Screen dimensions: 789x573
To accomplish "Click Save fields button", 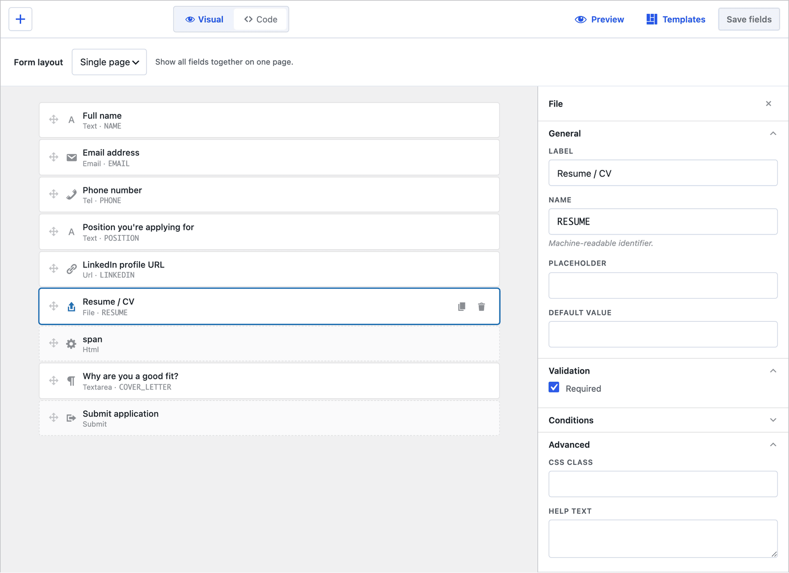I will tap(749, 19).
